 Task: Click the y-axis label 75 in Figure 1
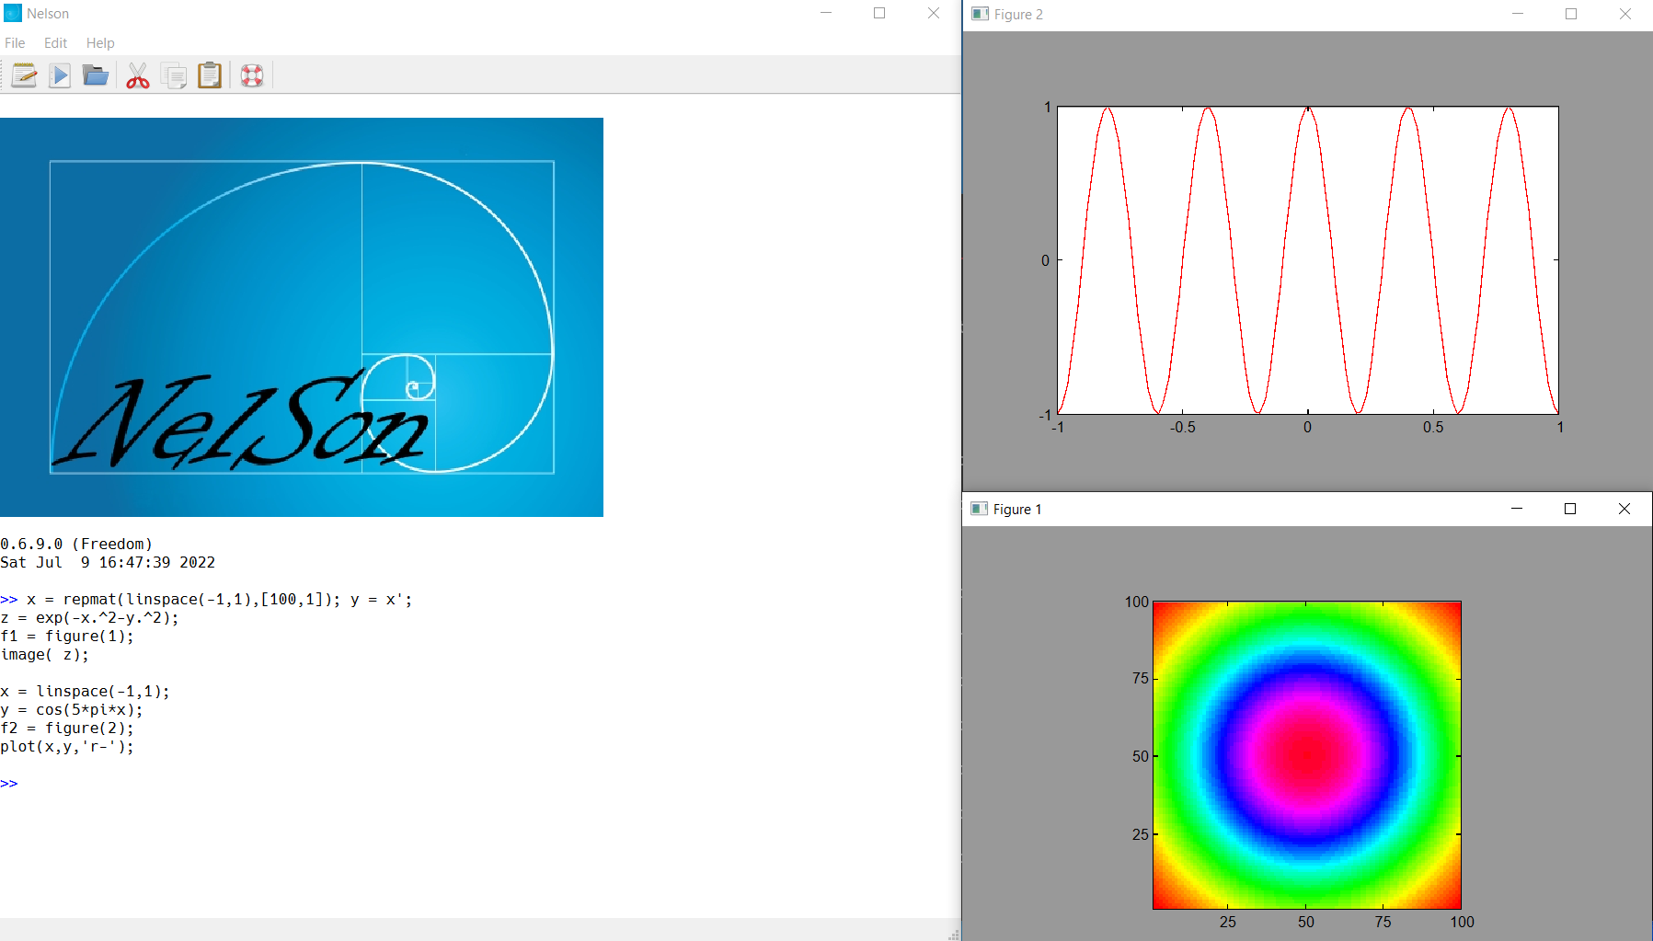coord(1141,679)
